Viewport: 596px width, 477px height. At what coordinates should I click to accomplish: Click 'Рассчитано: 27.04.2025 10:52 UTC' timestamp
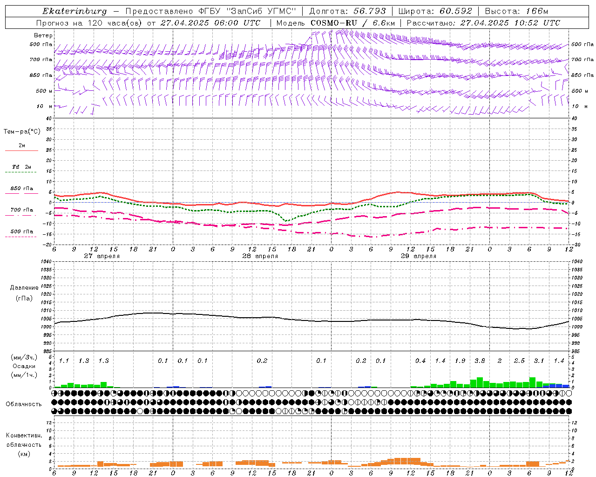pos(483,23)
